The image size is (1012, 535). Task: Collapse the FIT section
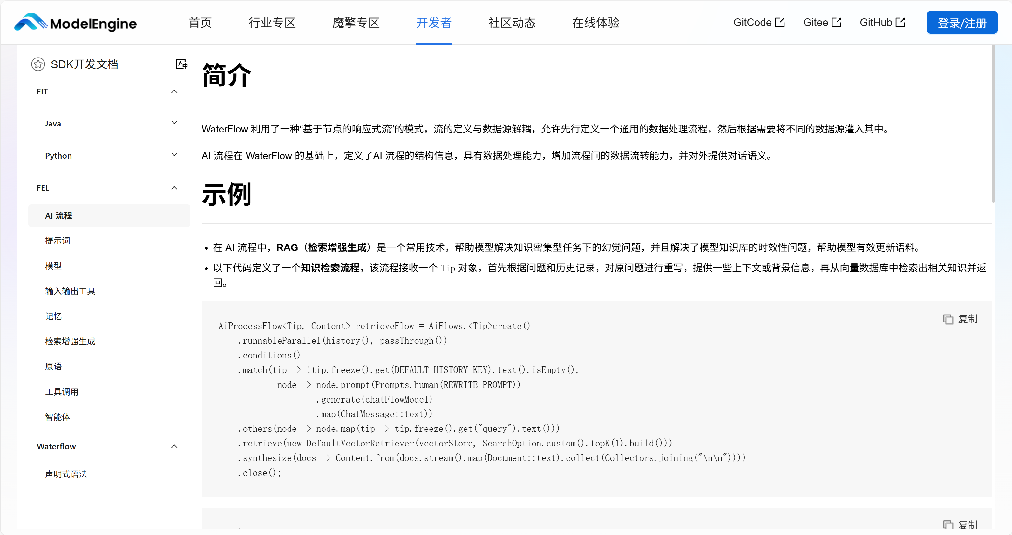[174, 91]
